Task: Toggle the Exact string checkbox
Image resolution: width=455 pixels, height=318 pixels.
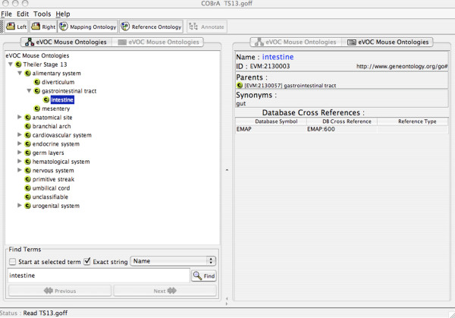Action: pyautogui.click(x=87, y=262)
